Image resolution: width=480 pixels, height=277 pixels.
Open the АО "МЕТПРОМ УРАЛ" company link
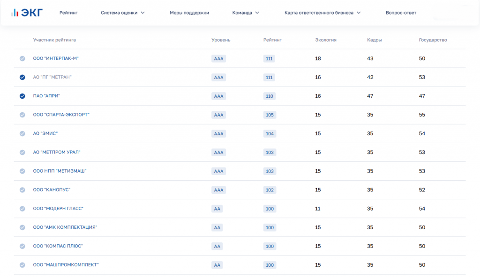[57, 152]
